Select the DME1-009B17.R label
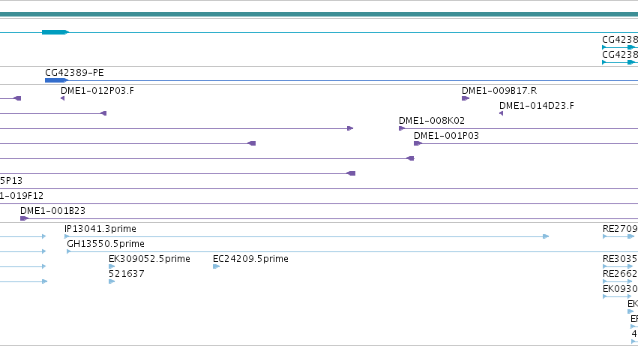 coord(499,91)
